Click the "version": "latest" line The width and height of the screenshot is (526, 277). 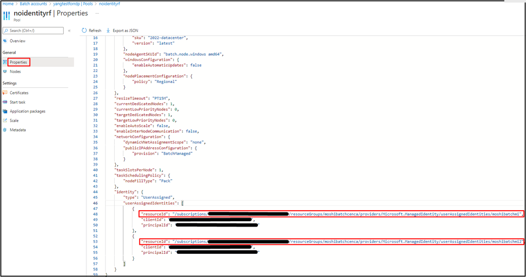click(153, 43)
